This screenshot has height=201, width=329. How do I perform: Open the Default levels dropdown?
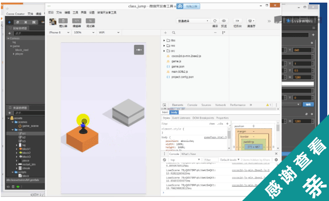pos(229,160)
